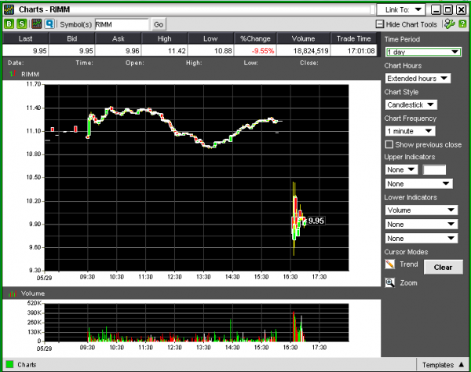Click the Volume indicator legend icon
Screen dimensions: 471x372
(x=13, y=294)
